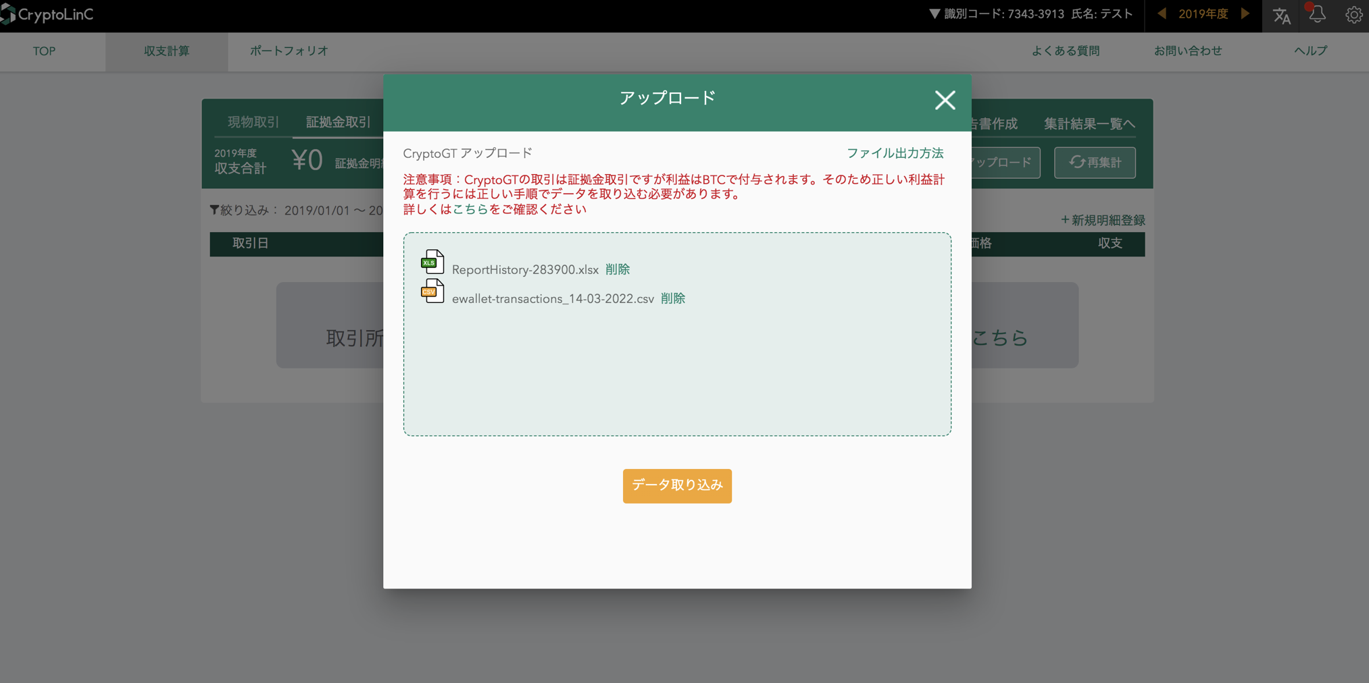Click the CSV file icon
This screenshot has height=683, width=1369.
point(432,291)
